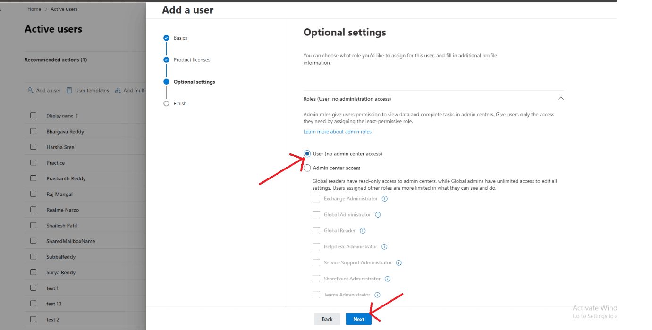The image size is (652, 330).
Task: Open info icon beside Global Administrator
Action: tap(378, 215)
